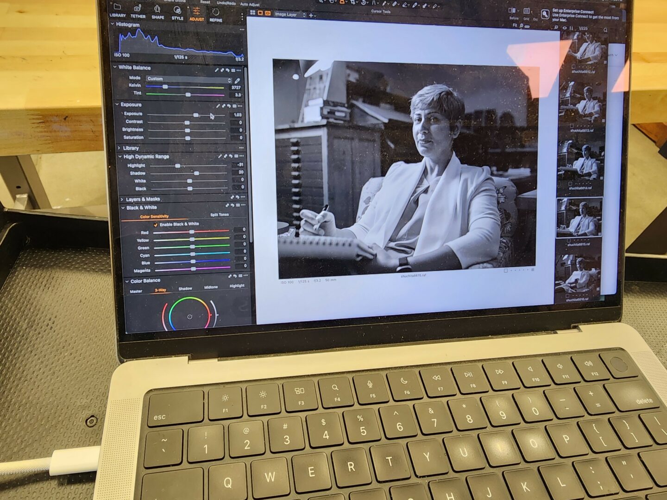
Task: Click the Kelvin slider handle
Action: (165, 87)
